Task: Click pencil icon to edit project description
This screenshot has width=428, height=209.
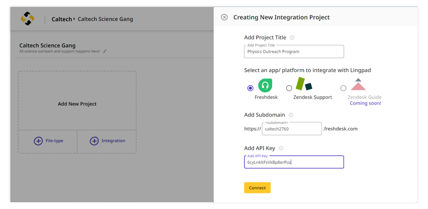Action: (x=105, y=51)
